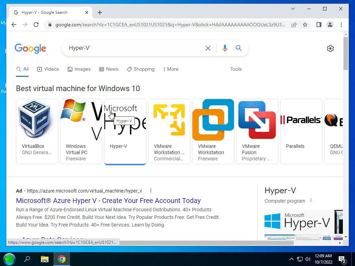
Task: View the Microsoft Hyper-V panel image
Action: point(298,222)
